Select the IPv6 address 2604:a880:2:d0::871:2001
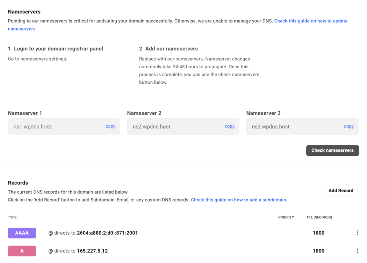 (x=107, y=233)
